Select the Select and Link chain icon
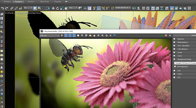Viewport: 196px width, 108px height. [x=12, y=8]
